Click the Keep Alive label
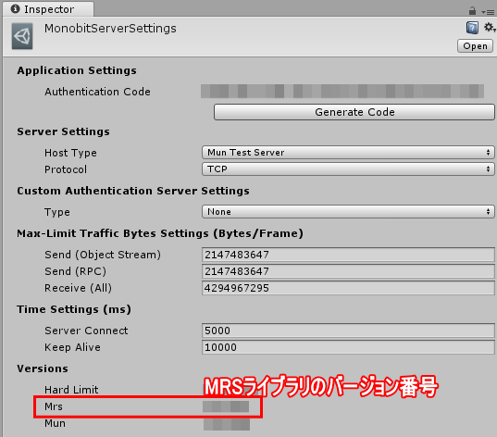497x437 pixels. pos(72,347)
